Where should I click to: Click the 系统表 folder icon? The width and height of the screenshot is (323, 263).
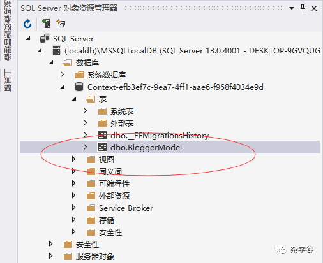[x=102, y=111]
